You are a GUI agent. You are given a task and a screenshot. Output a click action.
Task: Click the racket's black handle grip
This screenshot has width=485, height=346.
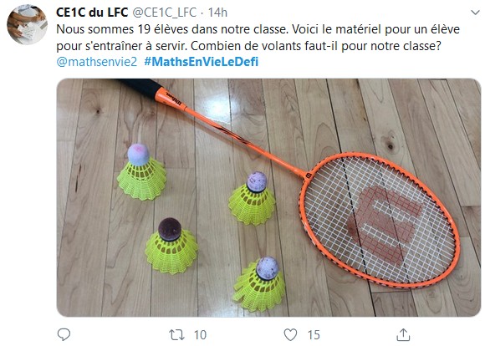(x=140, y=87)
